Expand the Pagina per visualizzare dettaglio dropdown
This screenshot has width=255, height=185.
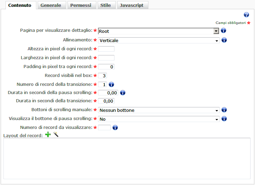click(216, 31)
